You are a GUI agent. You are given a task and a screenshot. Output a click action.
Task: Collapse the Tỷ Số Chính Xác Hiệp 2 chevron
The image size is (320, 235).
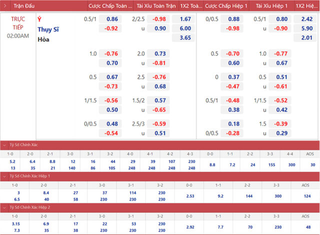(4, 206)
